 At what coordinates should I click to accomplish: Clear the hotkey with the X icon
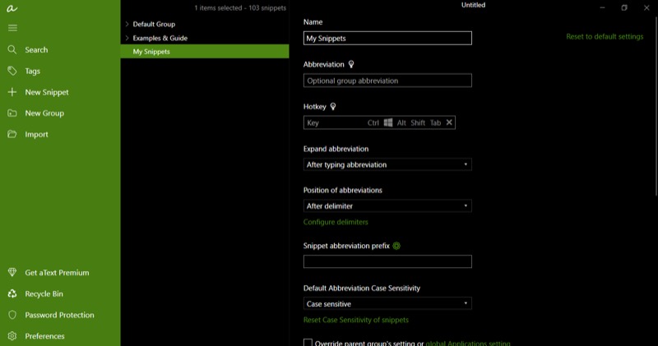[x=449, y=122]
